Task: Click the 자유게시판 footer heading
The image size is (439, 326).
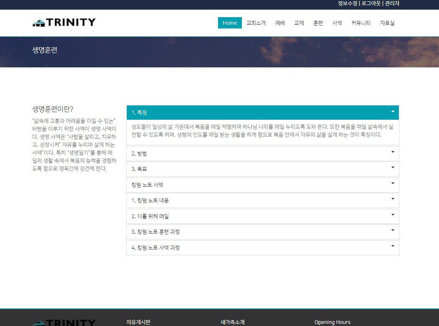Action: coord(138,322)
